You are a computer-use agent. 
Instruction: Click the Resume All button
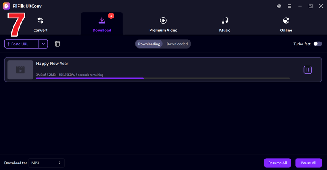pyautogui.click(x=278, y=163)
